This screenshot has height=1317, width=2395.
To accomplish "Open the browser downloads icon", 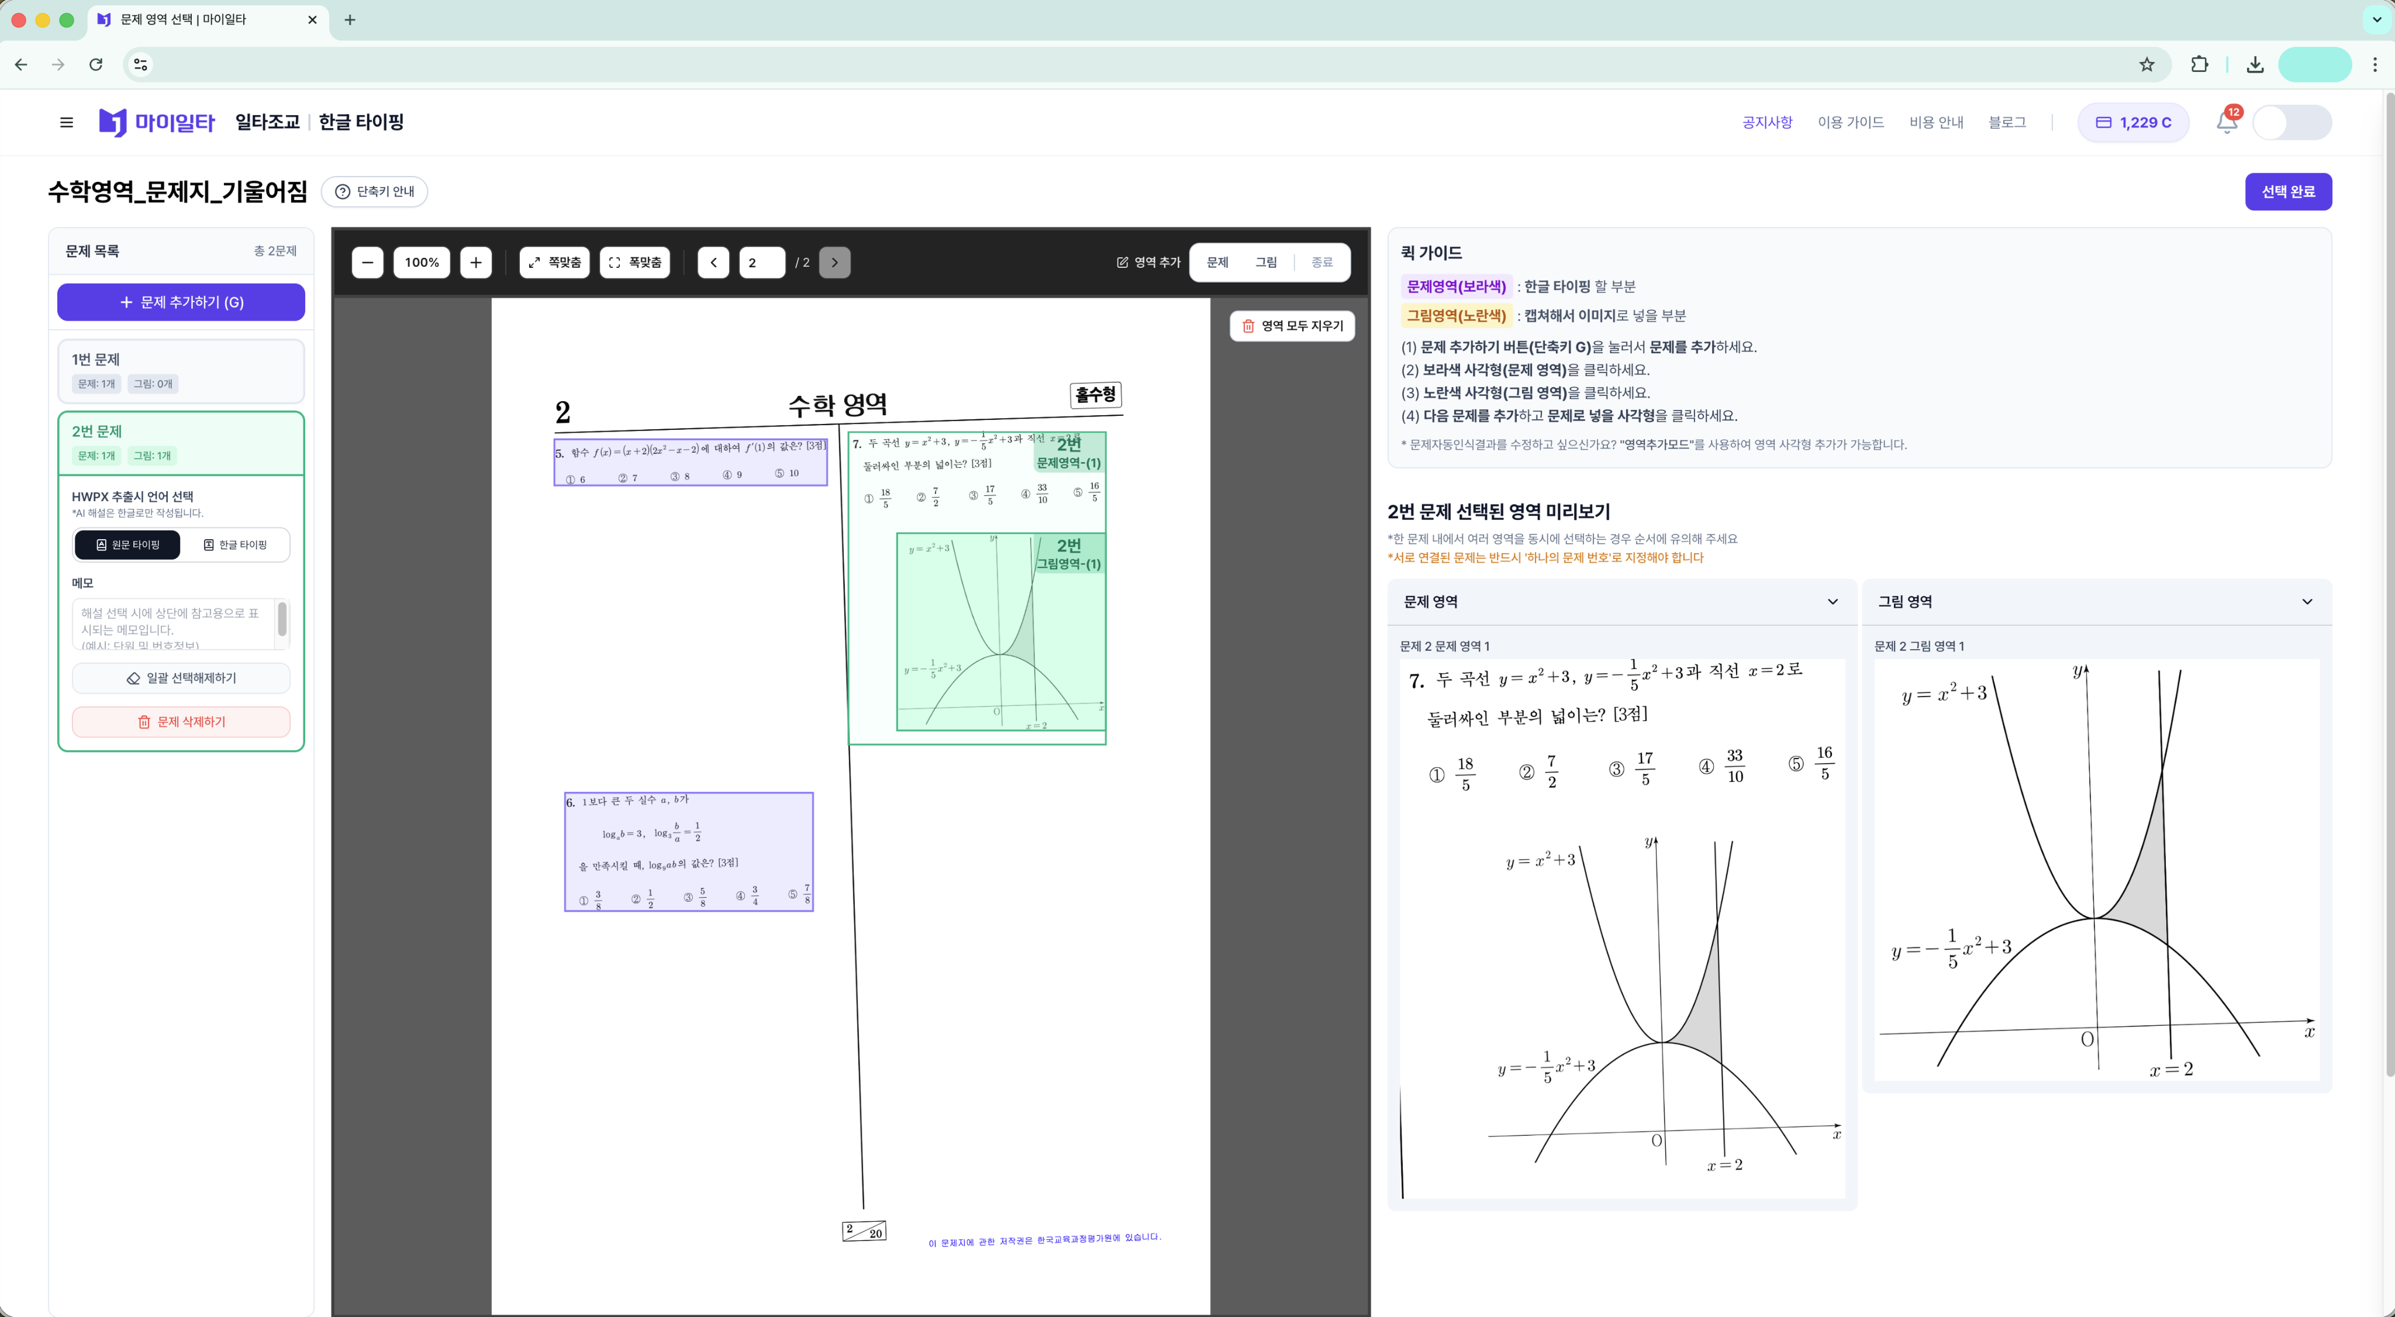I will [2255, 64].
